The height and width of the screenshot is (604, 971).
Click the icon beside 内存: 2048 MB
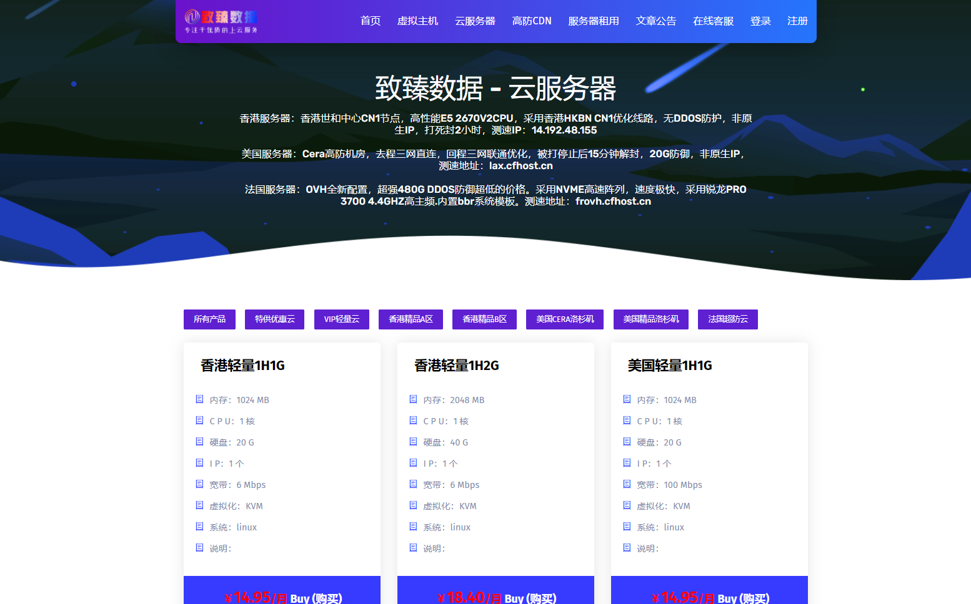(x=413, y=399)
